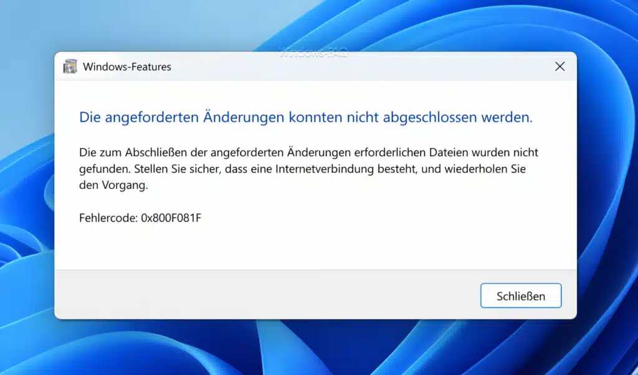Dismiss the window with the X
Viewport: 638px width, 375px height.
pos(559,67)
